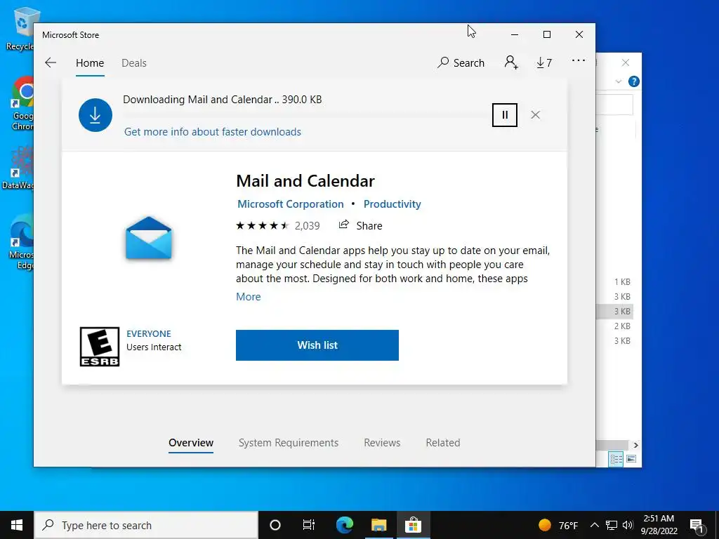Open the Deals tab
Screen dimensions: 719x539
134,62
